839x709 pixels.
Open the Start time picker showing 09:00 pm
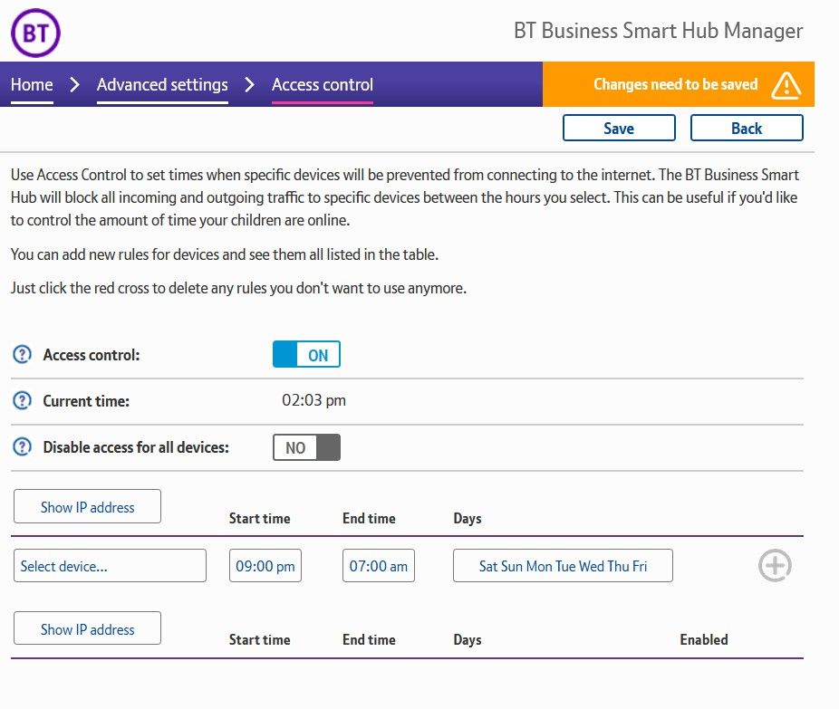[265, 565]
